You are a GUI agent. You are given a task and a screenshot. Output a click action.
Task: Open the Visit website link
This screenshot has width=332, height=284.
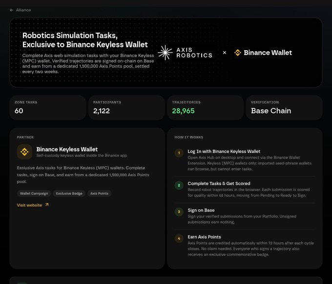pos(33,205)
